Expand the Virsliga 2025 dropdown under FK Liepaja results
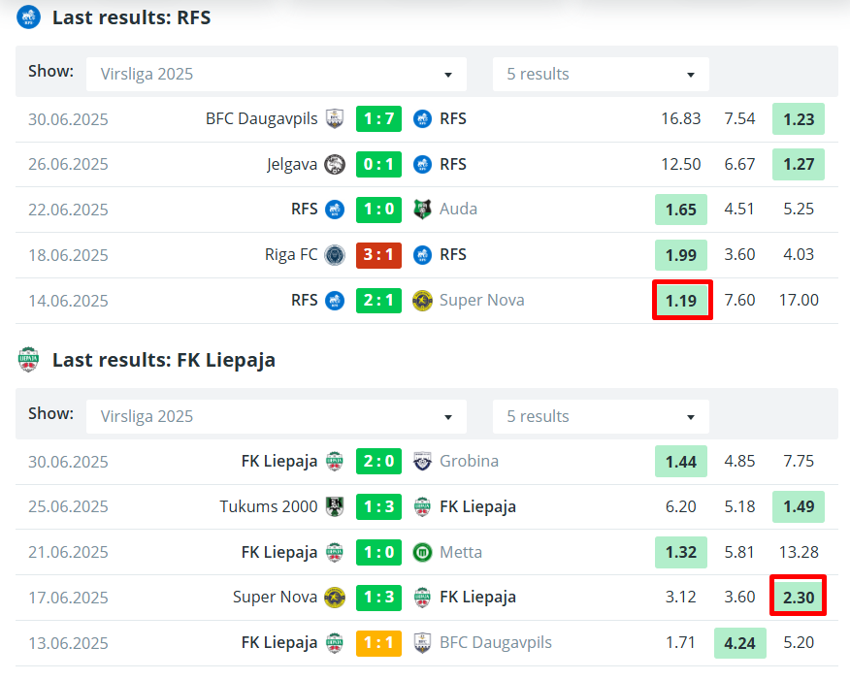The image size is (850, 680). pos(277,417)
